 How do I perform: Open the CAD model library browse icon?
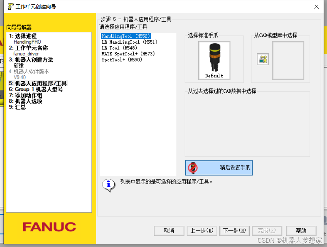(263, 59)
